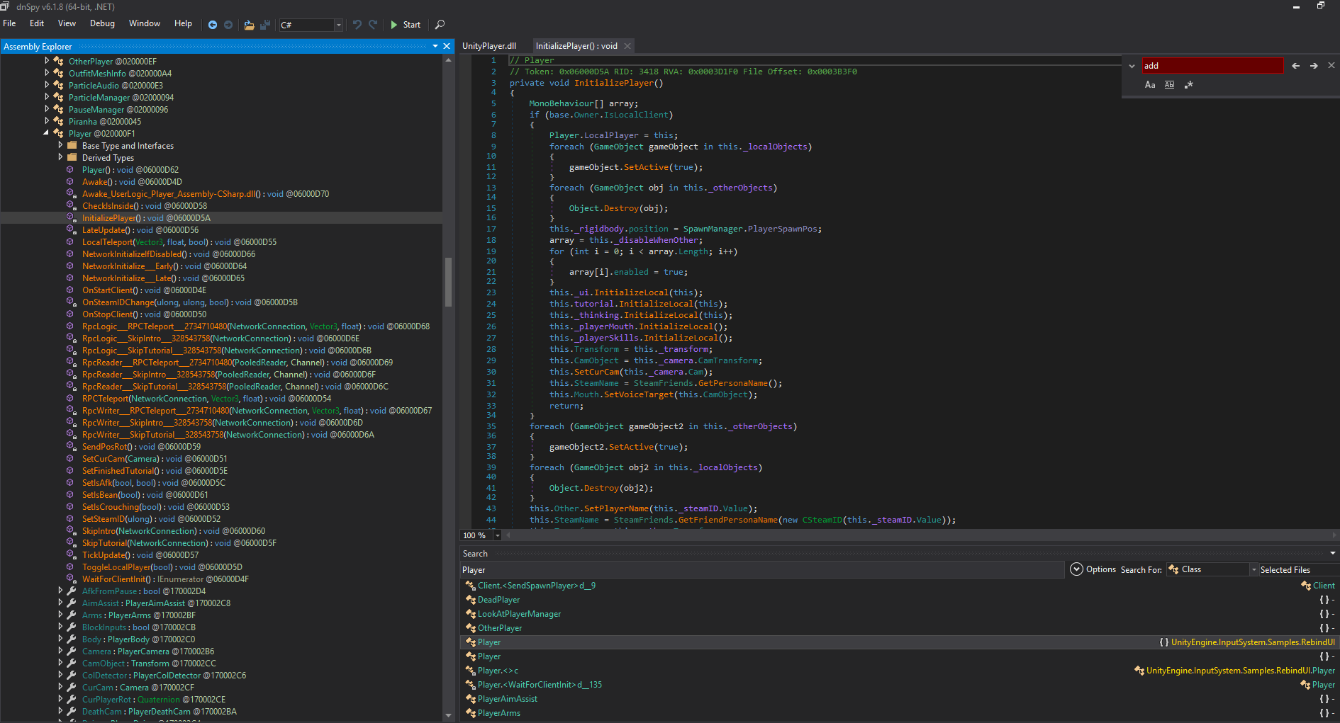Open the Debug menu
The width and height of the screenshot is (1340, 723).
(x=102, y=23)
